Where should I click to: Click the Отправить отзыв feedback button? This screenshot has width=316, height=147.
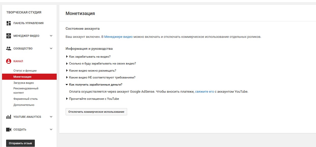pyautogui.click(x=20, y=143)
